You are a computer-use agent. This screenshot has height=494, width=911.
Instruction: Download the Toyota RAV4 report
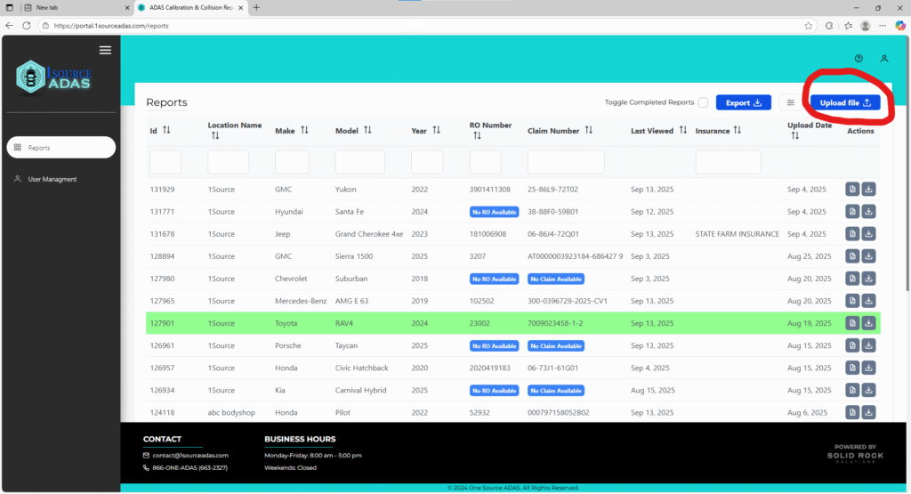pos(868,323)
